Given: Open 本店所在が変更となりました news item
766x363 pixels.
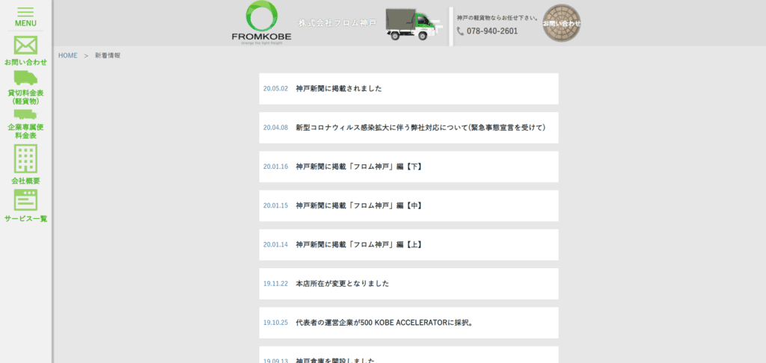Looking at the screenshot, I should coord(342,284).
